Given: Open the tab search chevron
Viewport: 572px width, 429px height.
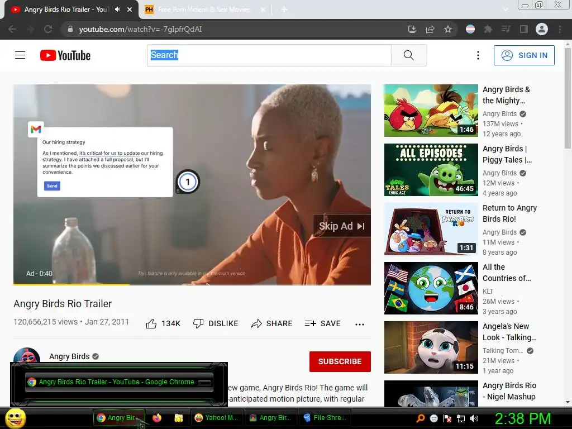Looking at the screenshot, I should pyautogui.click(x=506, y=9).
